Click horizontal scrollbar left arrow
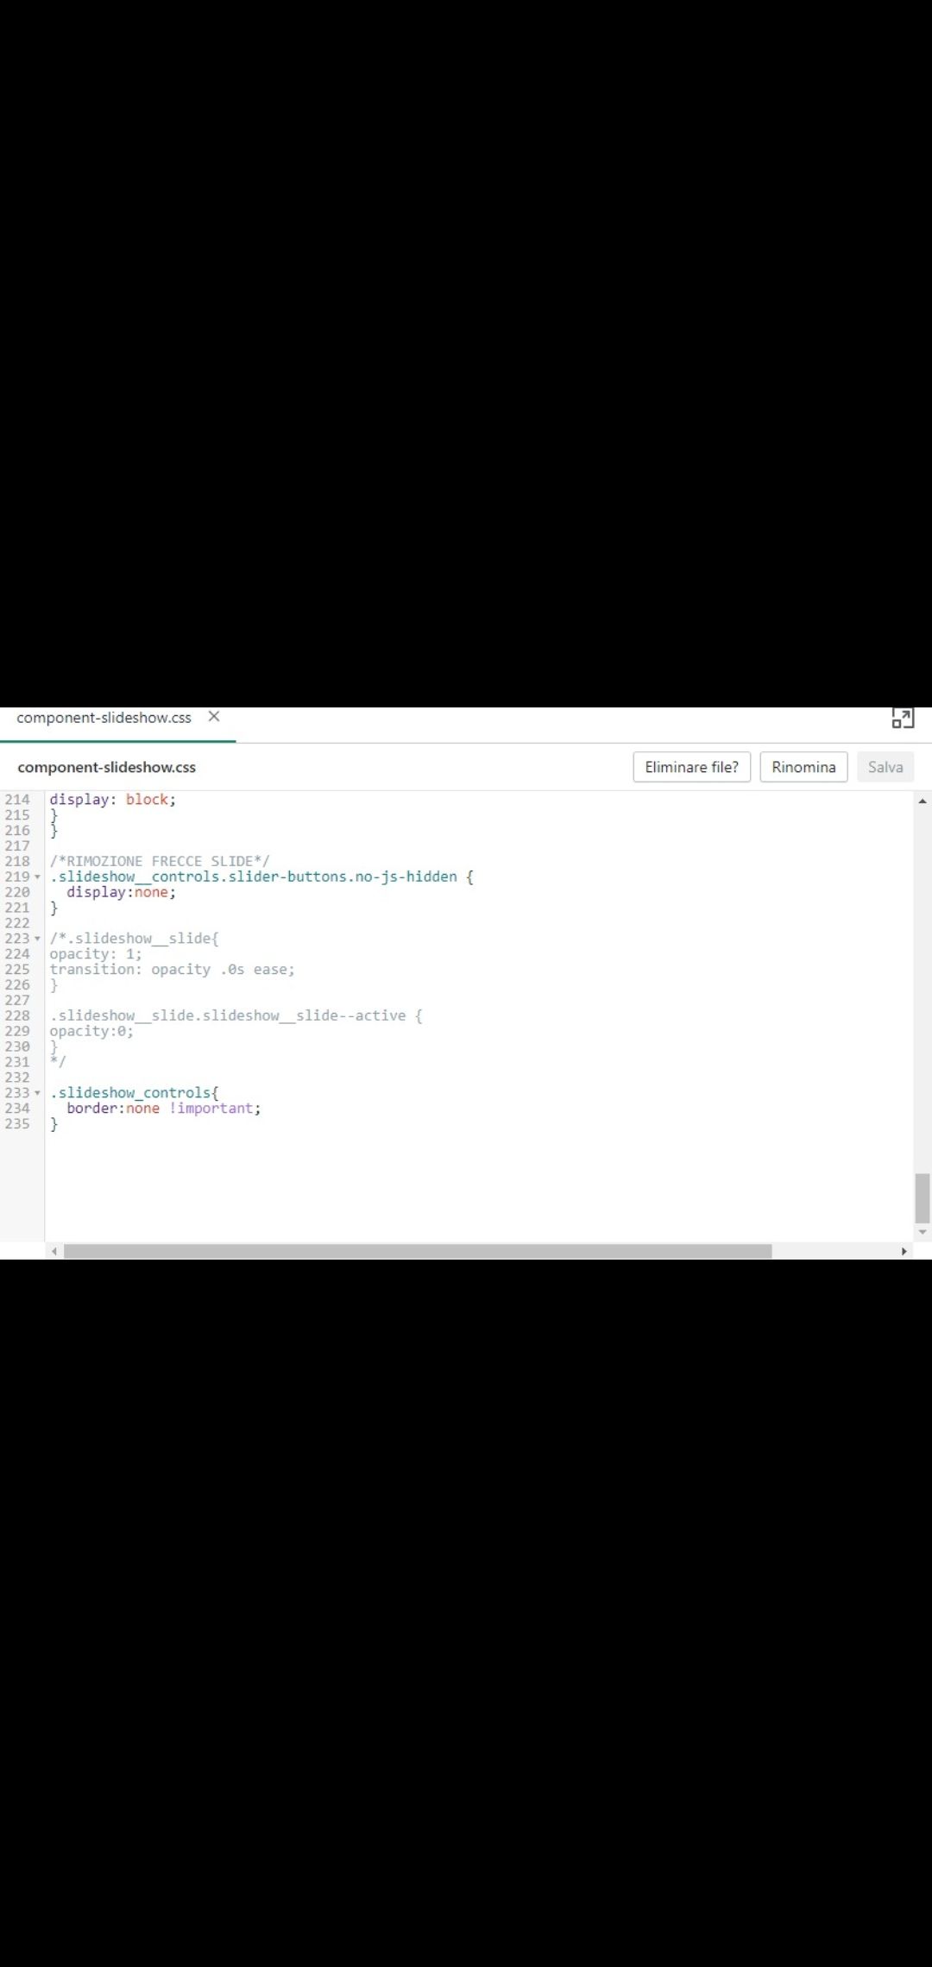This screenshot has height=1967, width=932. click(54, 1251)
